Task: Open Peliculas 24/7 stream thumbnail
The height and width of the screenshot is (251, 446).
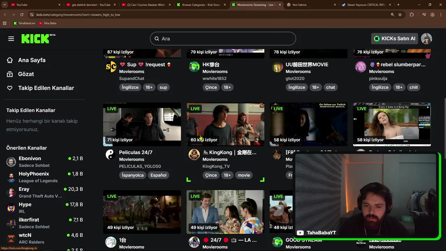Action: (x=142, y=124)
